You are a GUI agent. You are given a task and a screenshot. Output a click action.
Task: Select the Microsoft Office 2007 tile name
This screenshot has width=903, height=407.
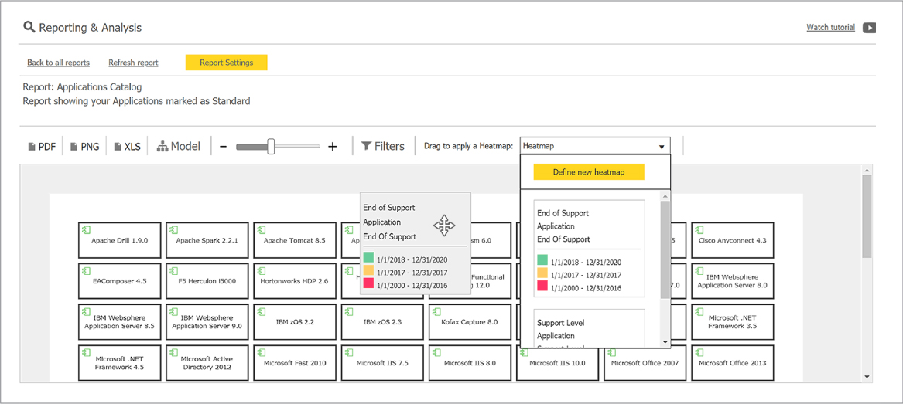coord(645,363)
